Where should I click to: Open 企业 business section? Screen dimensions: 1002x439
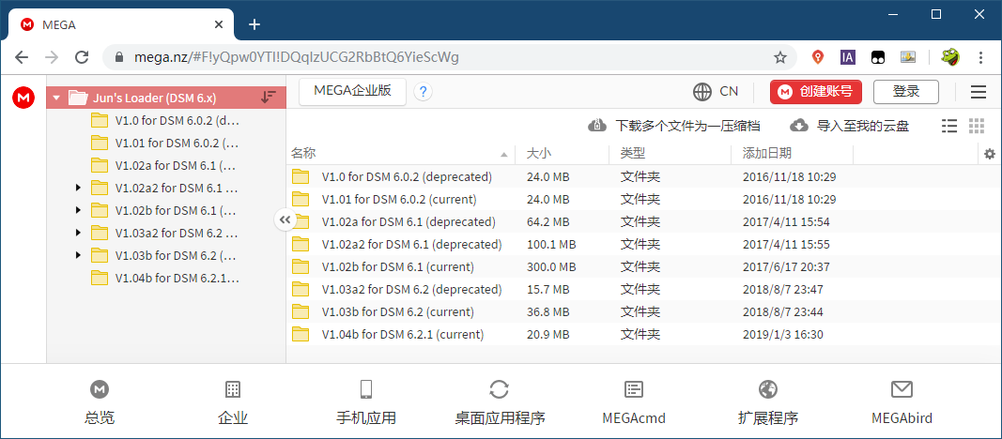pyautogui.click(x=233, y=402)
